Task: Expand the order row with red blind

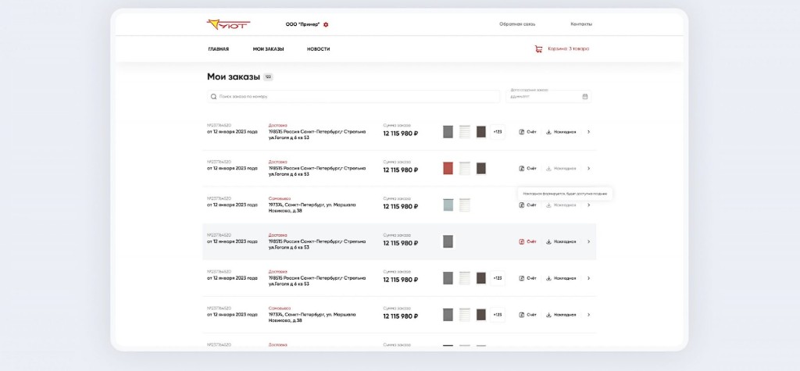Action: 588,169
